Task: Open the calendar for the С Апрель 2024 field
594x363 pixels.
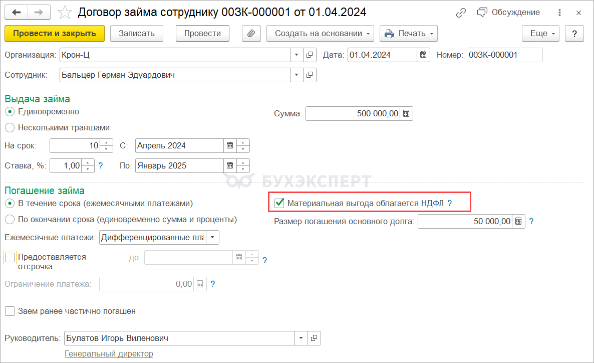Action: coord(230,146)
